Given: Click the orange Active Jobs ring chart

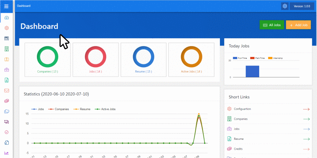Looking at the screenshot, I should tap(191, 57).
